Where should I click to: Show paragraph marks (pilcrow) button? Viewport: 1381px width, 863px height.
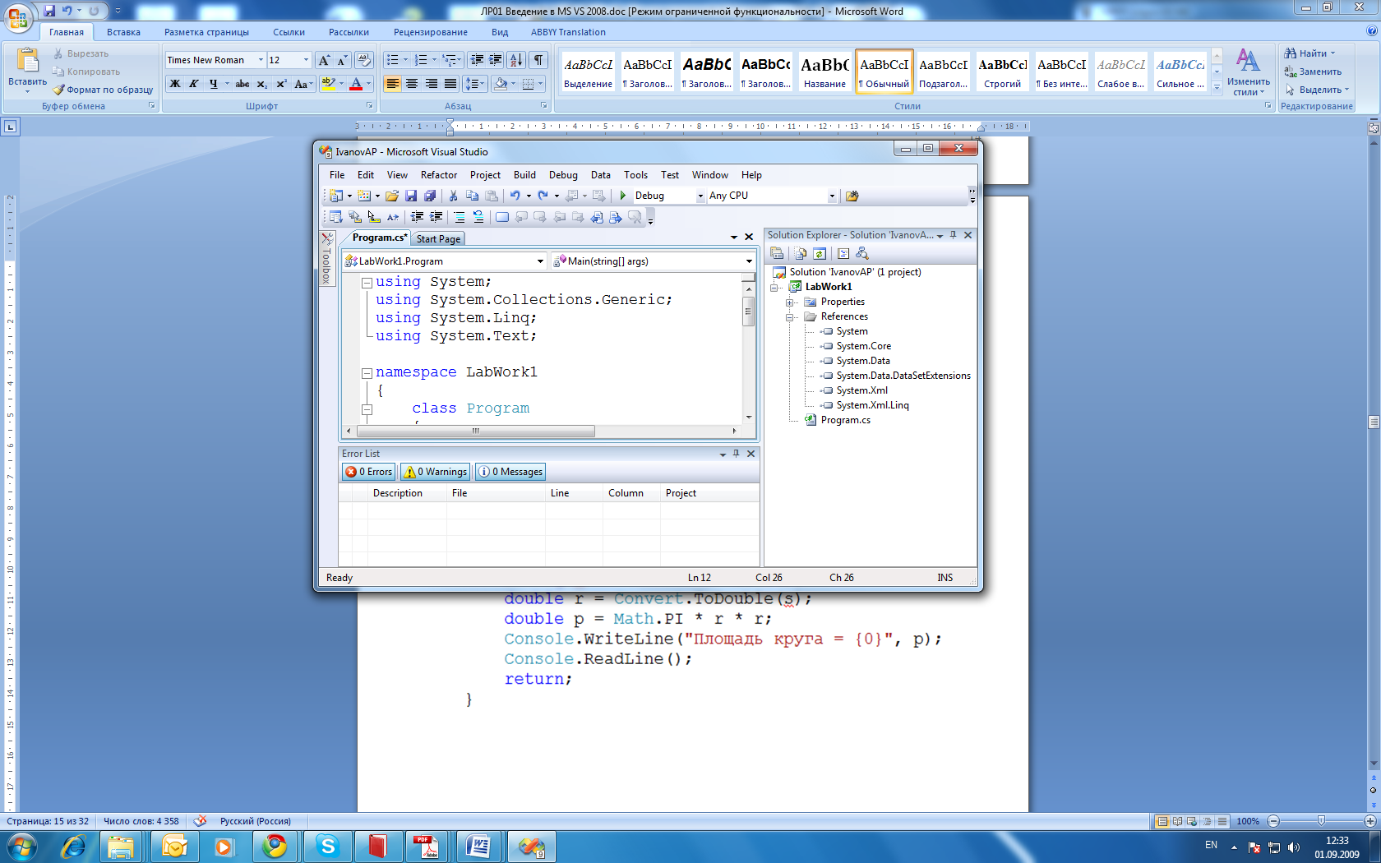click(x=538, y=60)
